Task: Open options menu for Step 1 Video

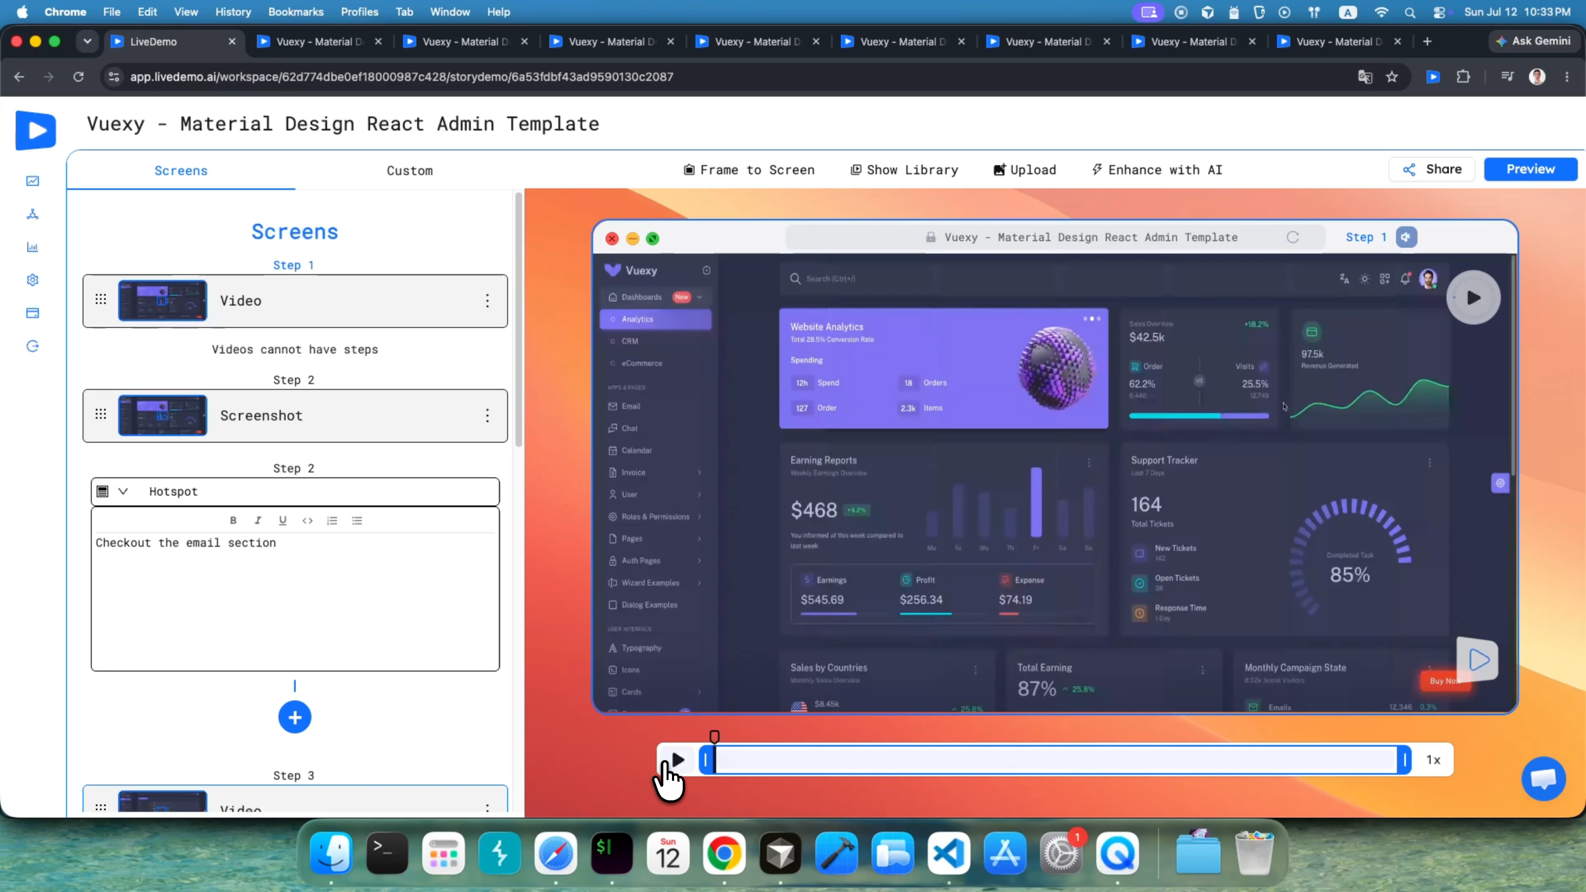Action: pyautogui.click(x=488, y=300)
